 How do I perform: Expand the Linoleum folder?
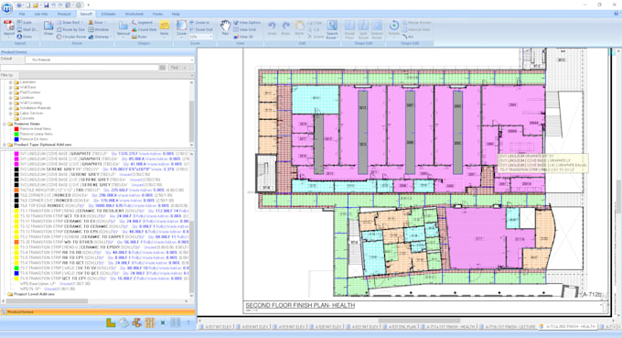click(11, 98)
